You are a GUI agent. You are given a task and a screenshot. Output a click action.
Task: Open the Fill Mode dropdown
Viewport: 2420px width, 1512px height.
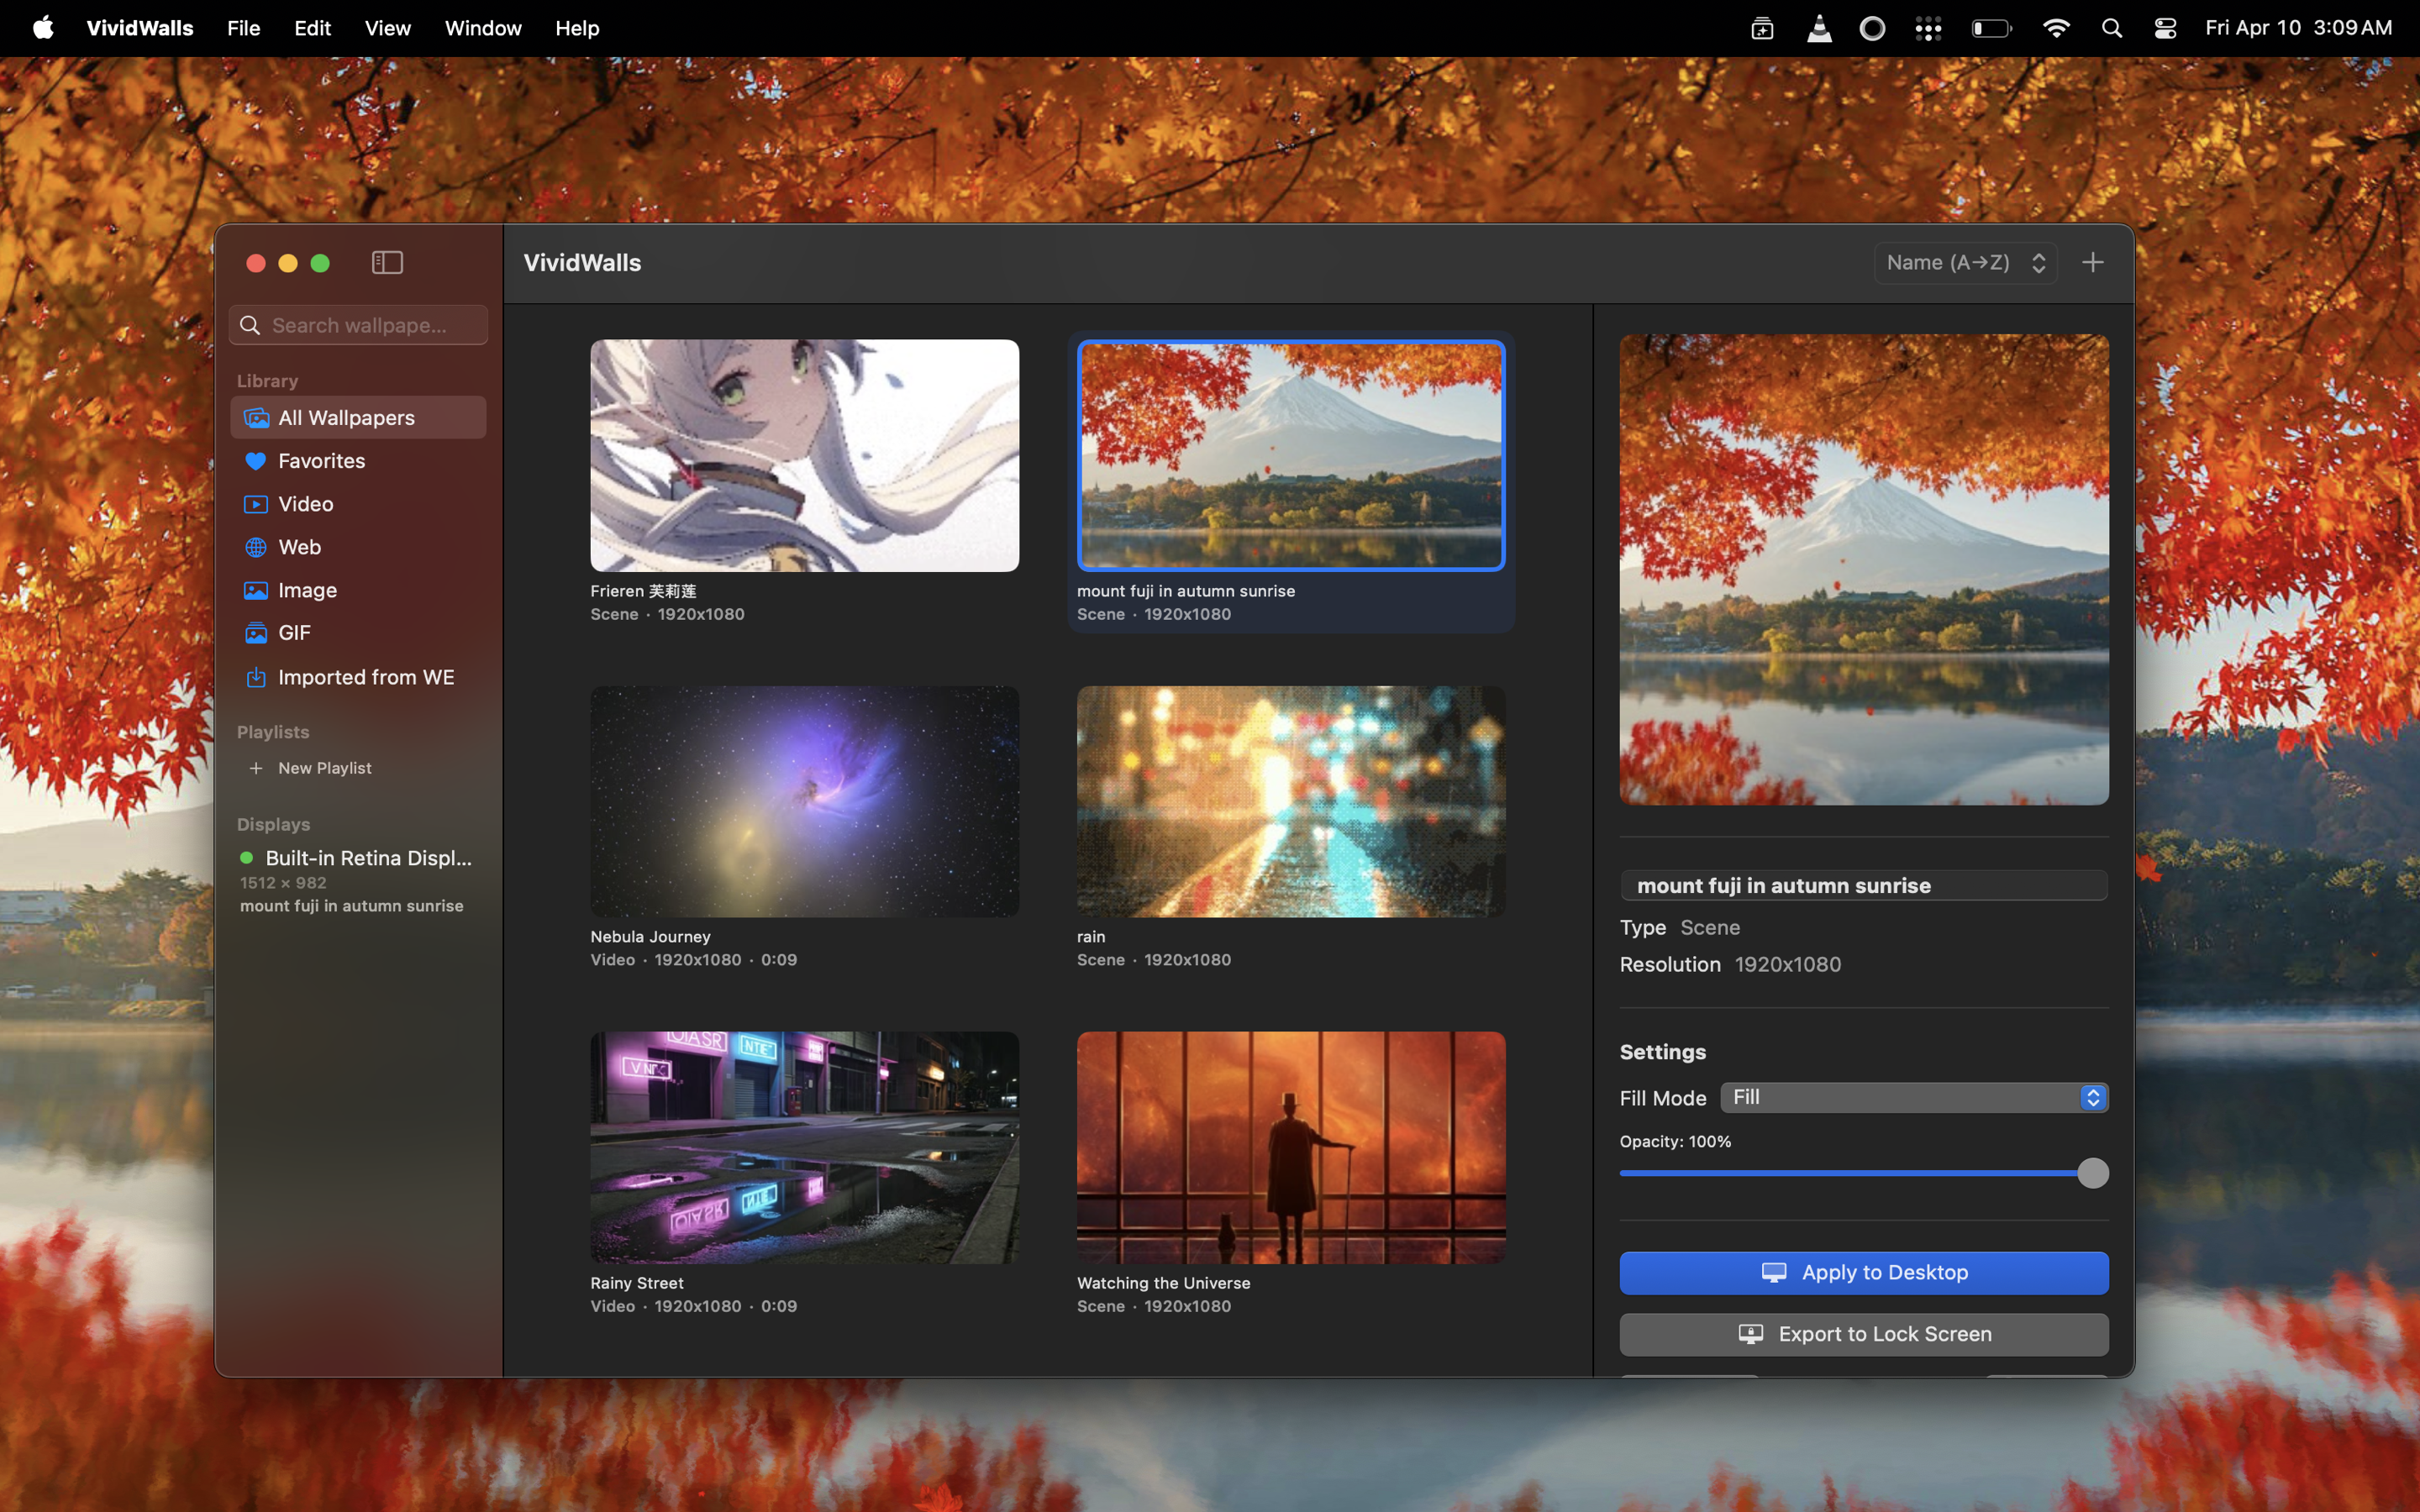tap(1914, 1097)
